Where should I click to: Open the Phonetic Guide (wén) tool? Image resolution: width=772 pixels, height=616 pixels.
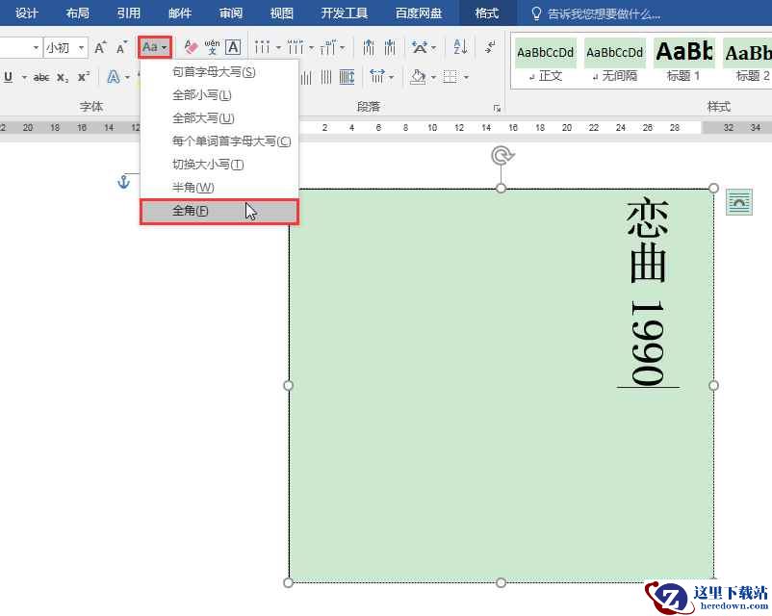click(x=212, y=47)
